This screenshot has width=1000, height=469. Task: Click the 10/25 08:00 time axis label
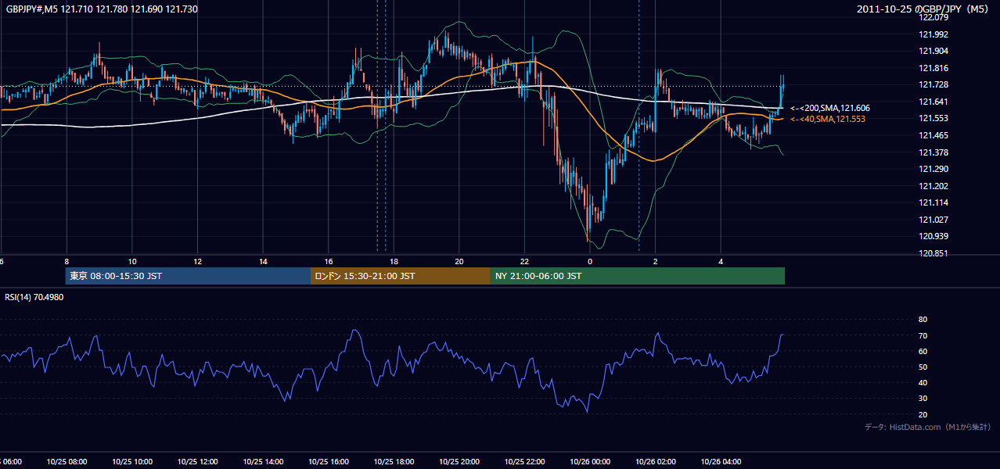coord(67,462)
